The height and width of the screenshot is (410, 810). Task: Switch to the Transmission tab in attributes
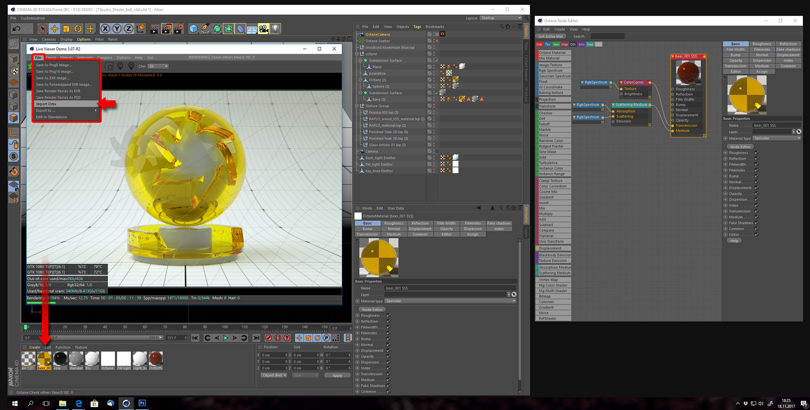coord(367,235)
